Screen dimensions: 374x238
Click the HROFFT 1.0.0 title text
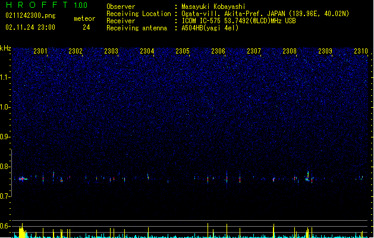tap(46, 5)
